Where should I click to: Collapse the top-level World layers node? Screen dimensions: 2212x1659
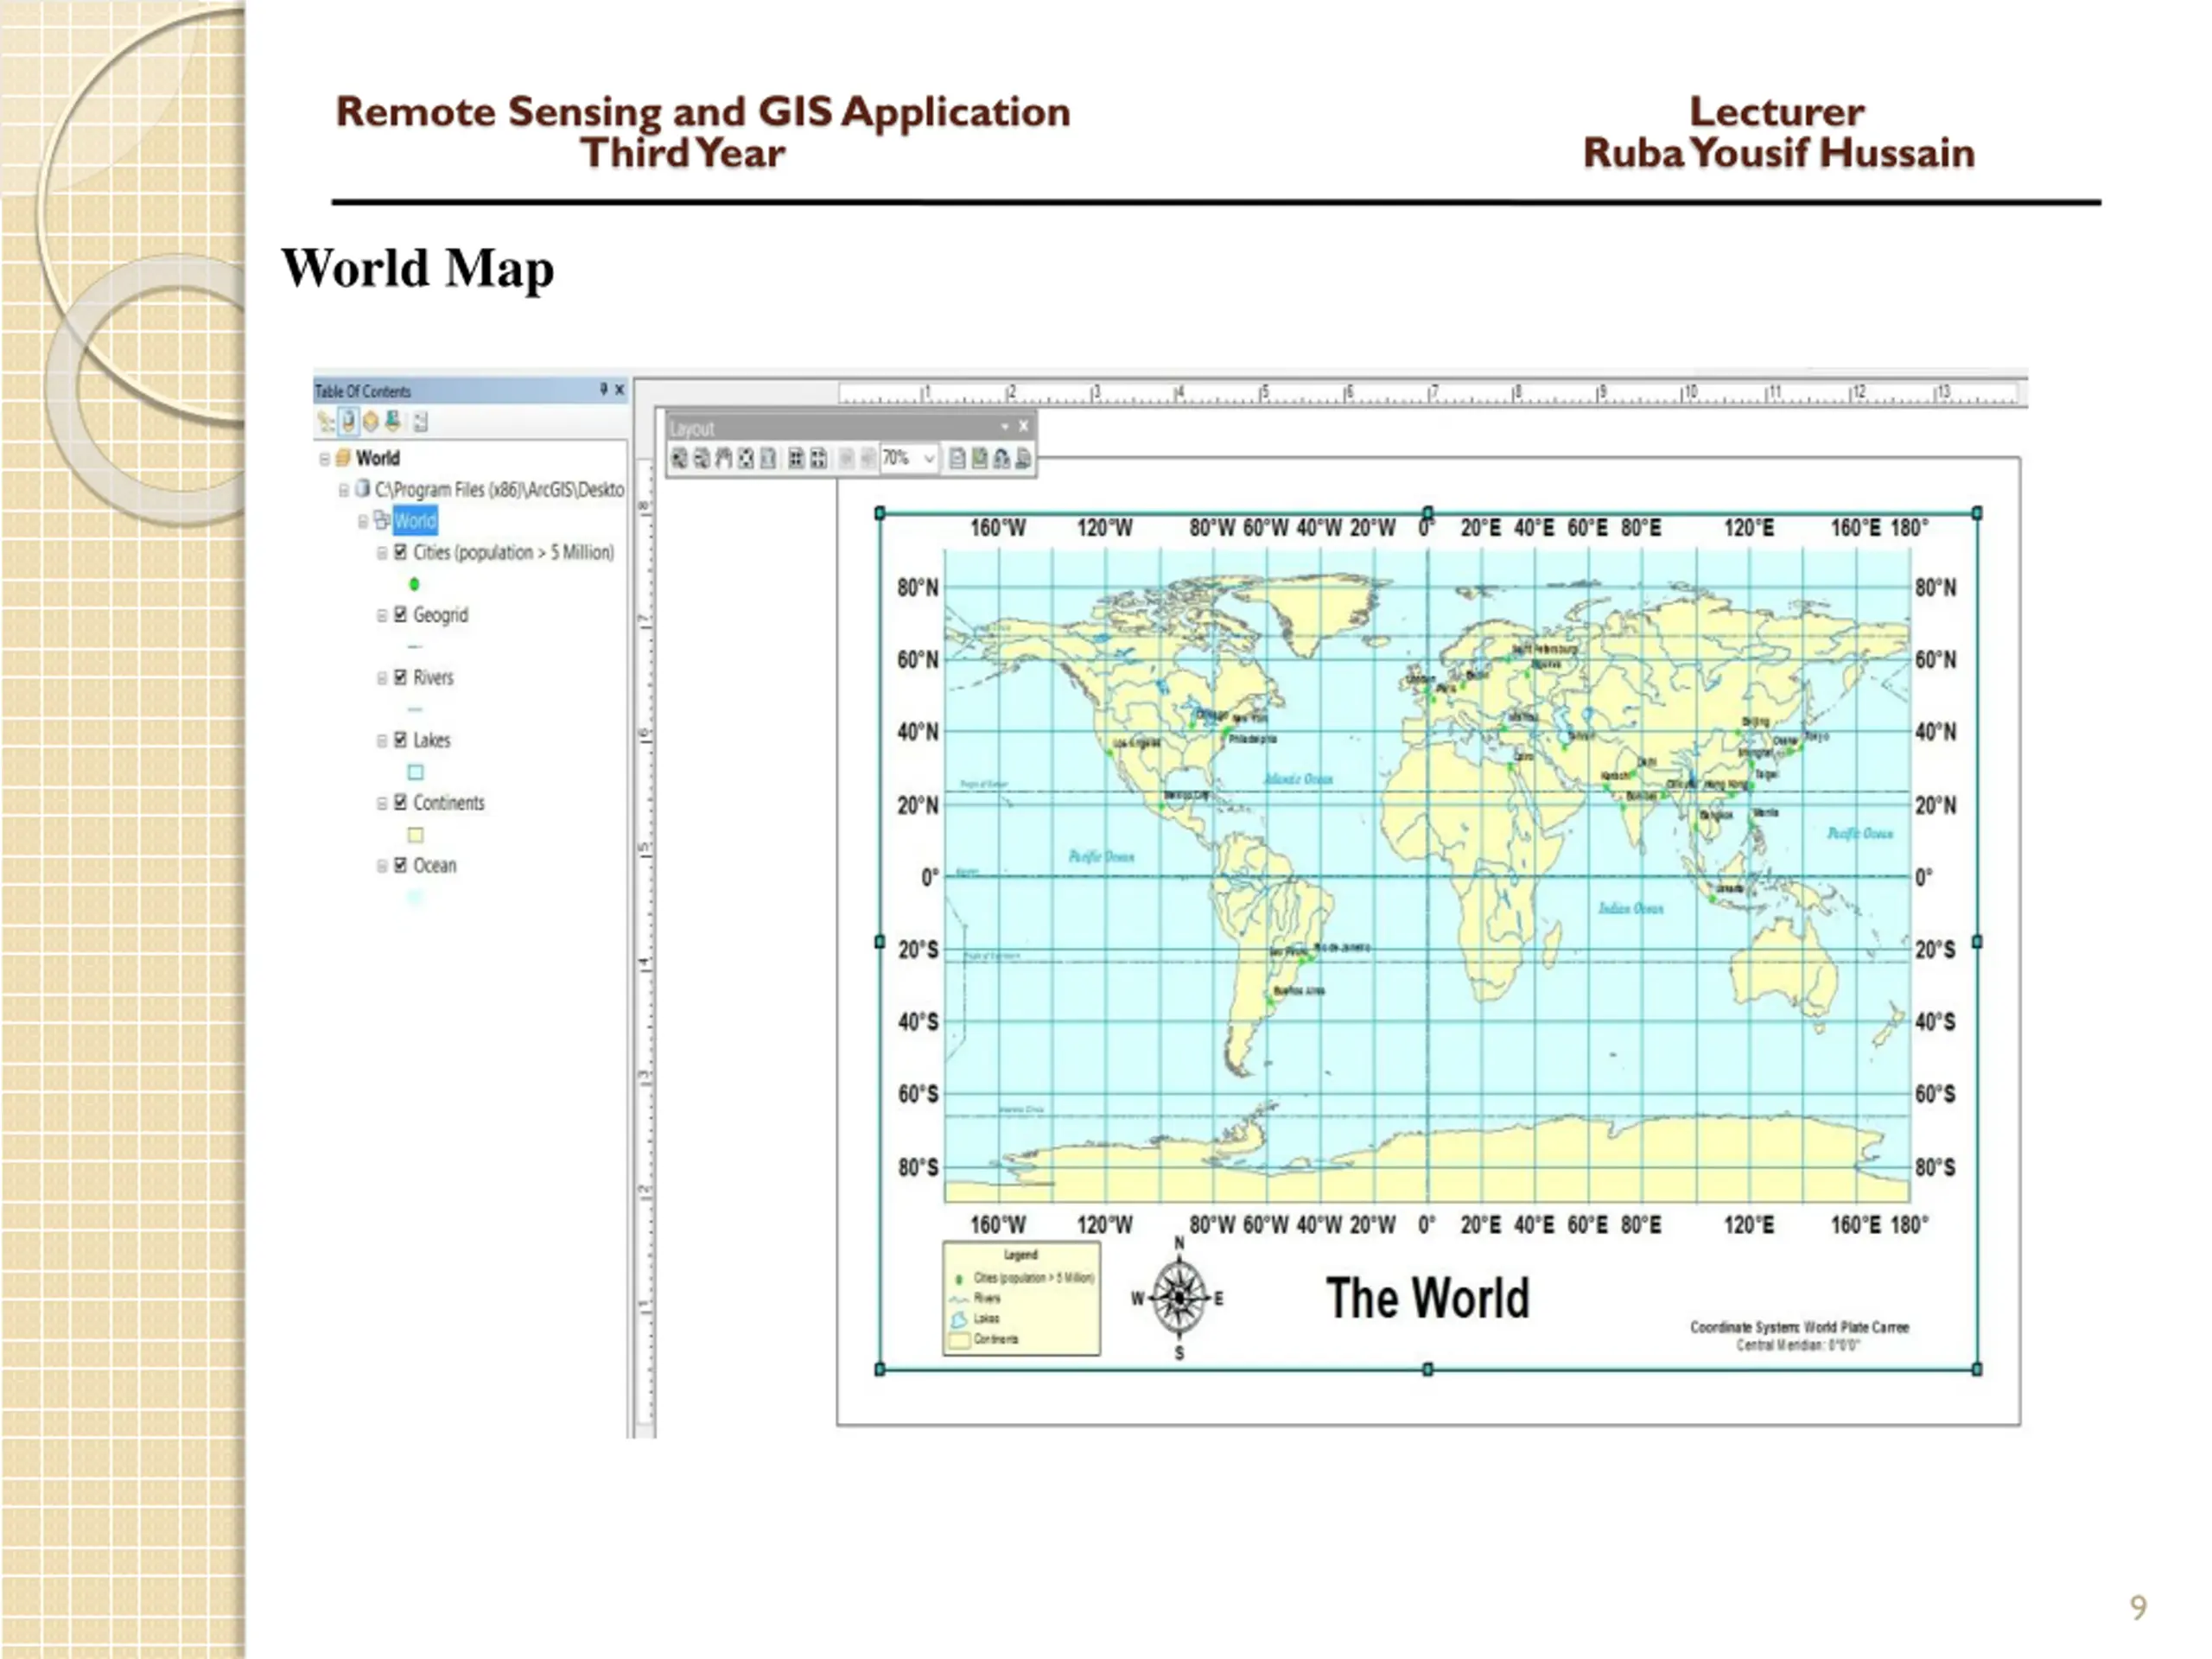coord(324,458)
